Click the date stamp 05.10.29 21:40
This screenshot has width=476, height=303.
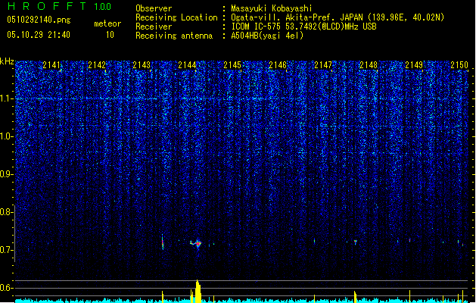(x=39, y=35)
